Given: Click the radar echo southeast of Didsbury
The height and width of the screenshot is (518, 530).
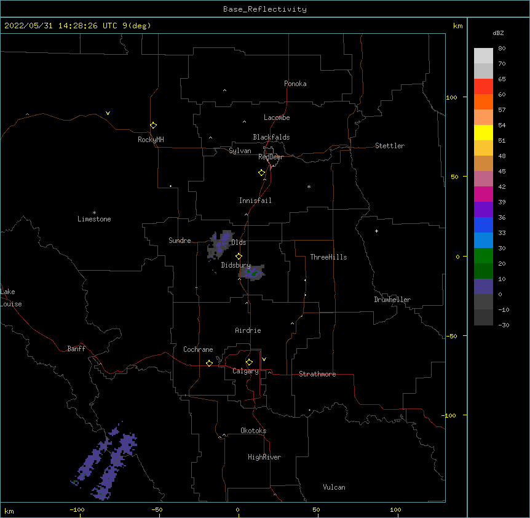Looking at the screenshot, I should pos(252,273).
